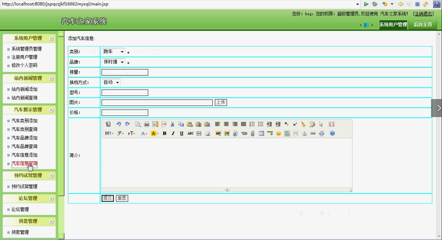Open 汽车品牌查询 in the sidebar

point(24,146)
